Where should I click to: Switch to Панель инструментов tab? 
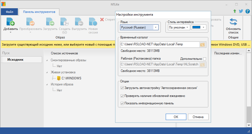click(39, 12)
